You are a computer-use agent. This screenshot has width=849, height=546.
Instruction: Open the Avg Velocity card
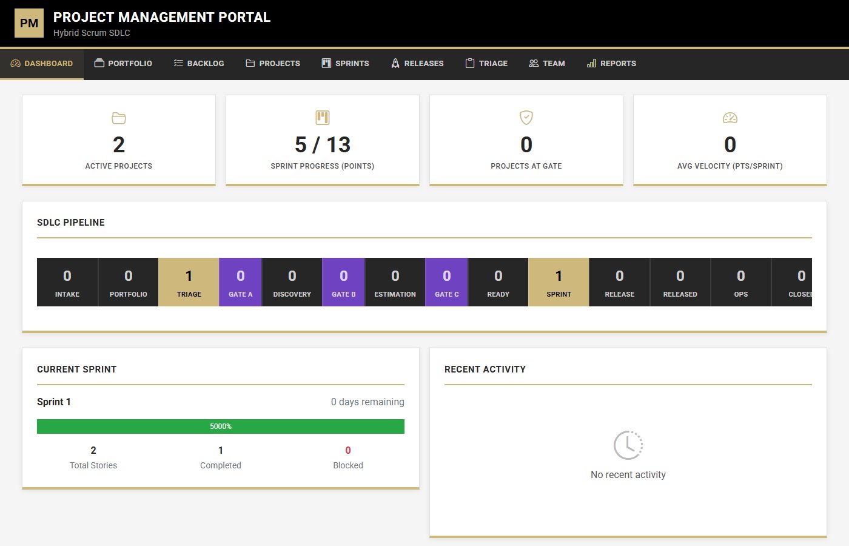pyautogui.click(x=730, y=140)
